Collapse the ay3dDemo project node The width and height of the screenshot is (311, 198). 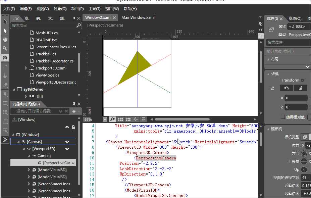pos(14,90)
